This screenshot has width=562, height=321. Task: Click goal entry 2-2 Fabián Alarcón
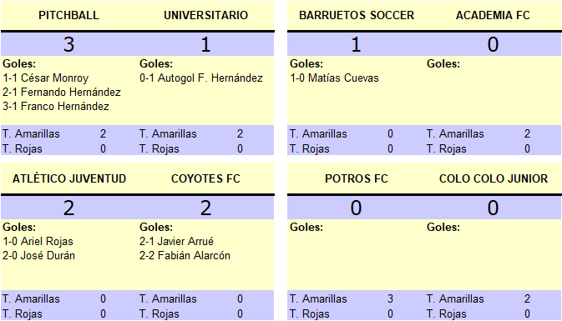(x=185, y=255)
